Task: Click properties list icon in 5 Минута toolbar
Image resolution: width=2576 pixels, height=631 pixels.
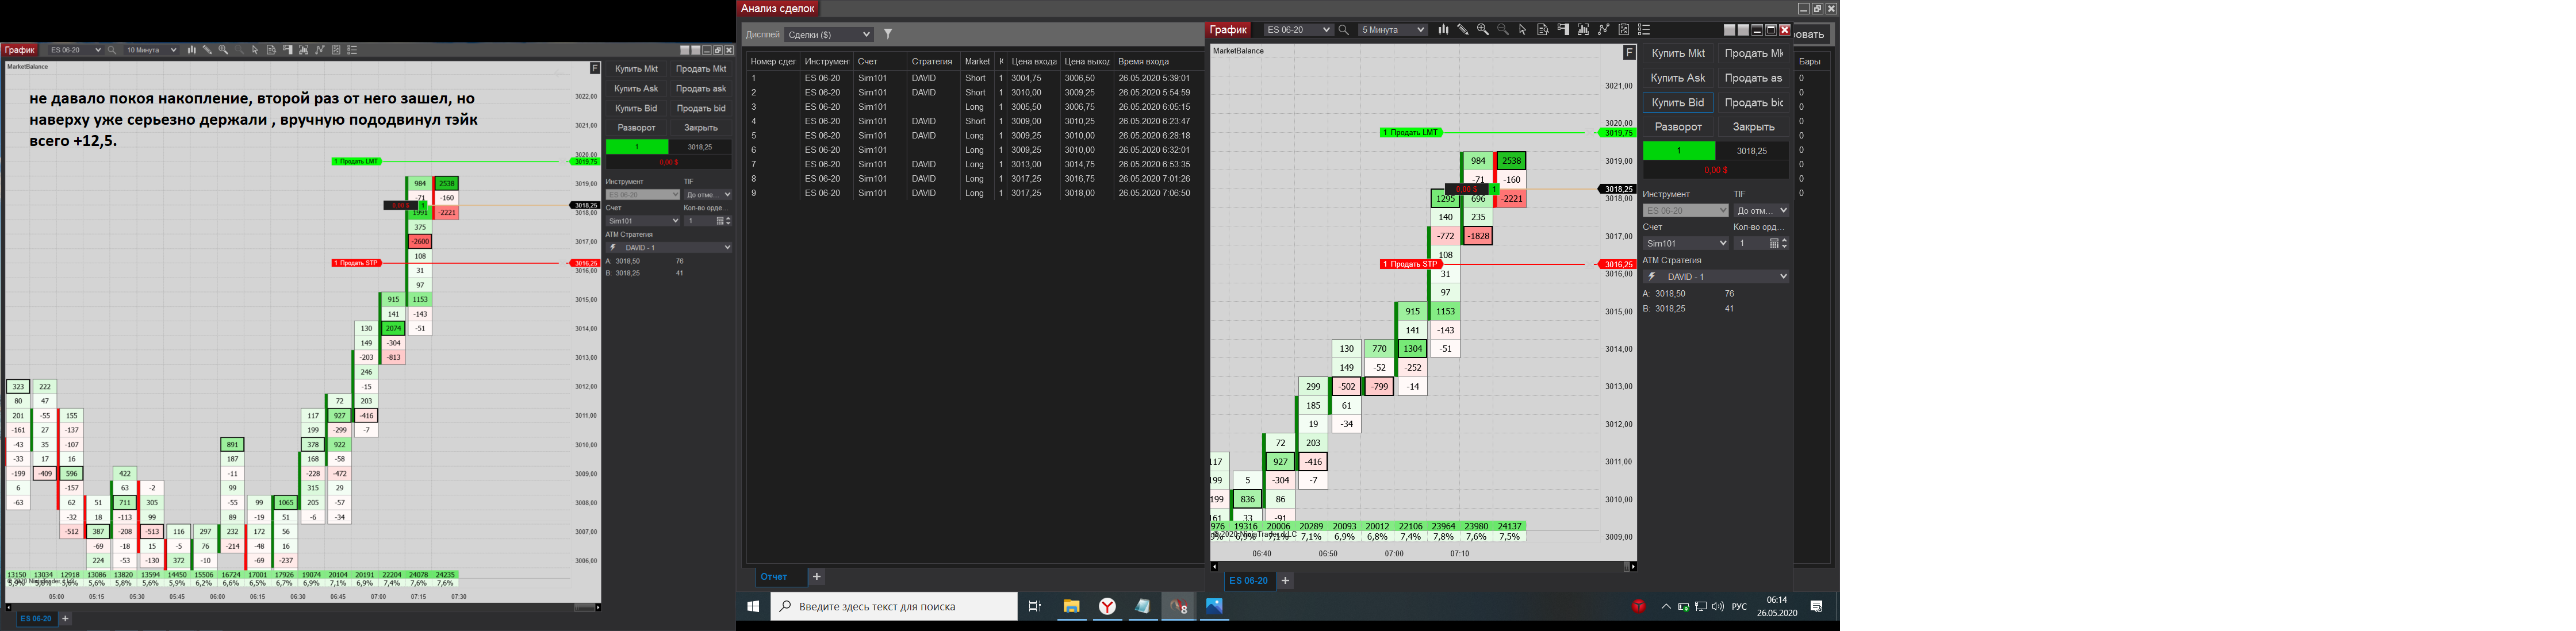Action: 1644,30
